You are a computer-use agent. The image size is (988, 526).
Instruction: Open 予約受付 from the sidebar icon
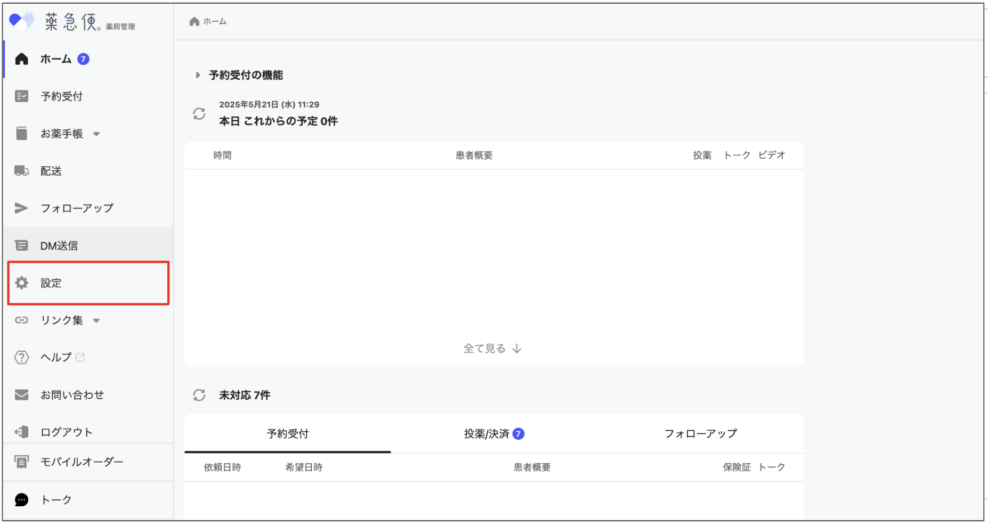coord(21,96)
